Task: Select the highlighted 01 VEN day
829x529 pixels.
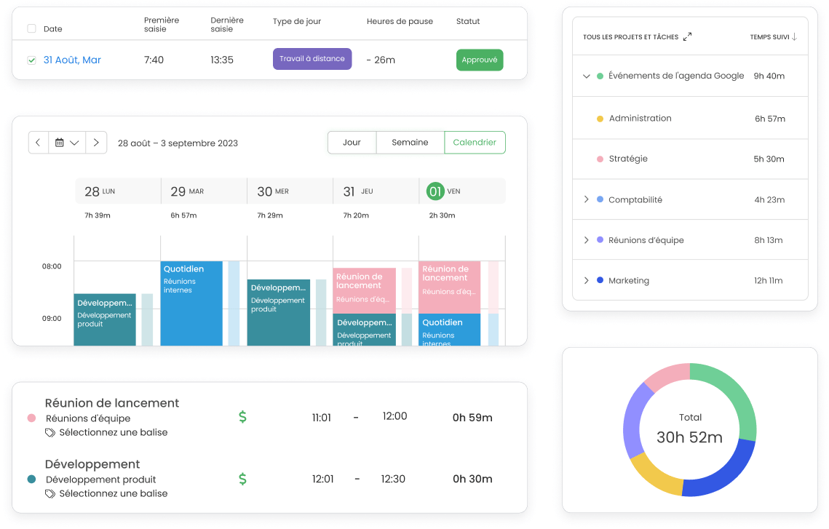Action: tap(435, 191)
